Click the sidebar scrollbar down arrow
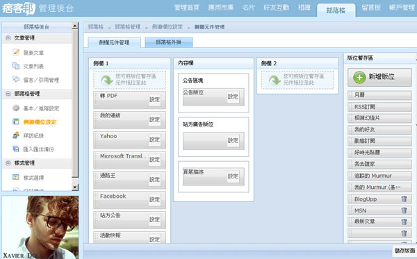This screenshot has height=259, width=417. (75, 187)
